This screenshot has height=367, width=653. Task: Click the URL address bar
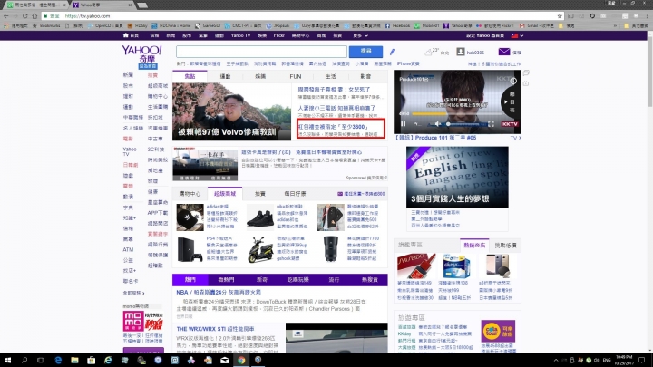coord(308,15)
